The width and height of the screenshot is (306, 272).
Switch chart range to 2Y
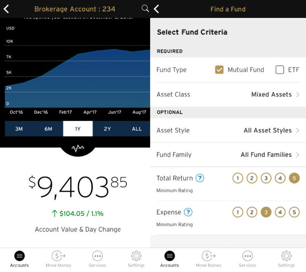[107, 129]
